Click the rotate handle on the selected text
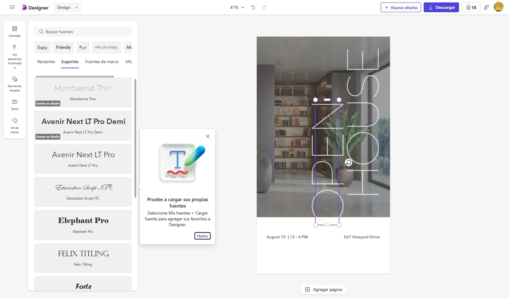509x298 pixels. pyautogui.click(x=348, y=162)
